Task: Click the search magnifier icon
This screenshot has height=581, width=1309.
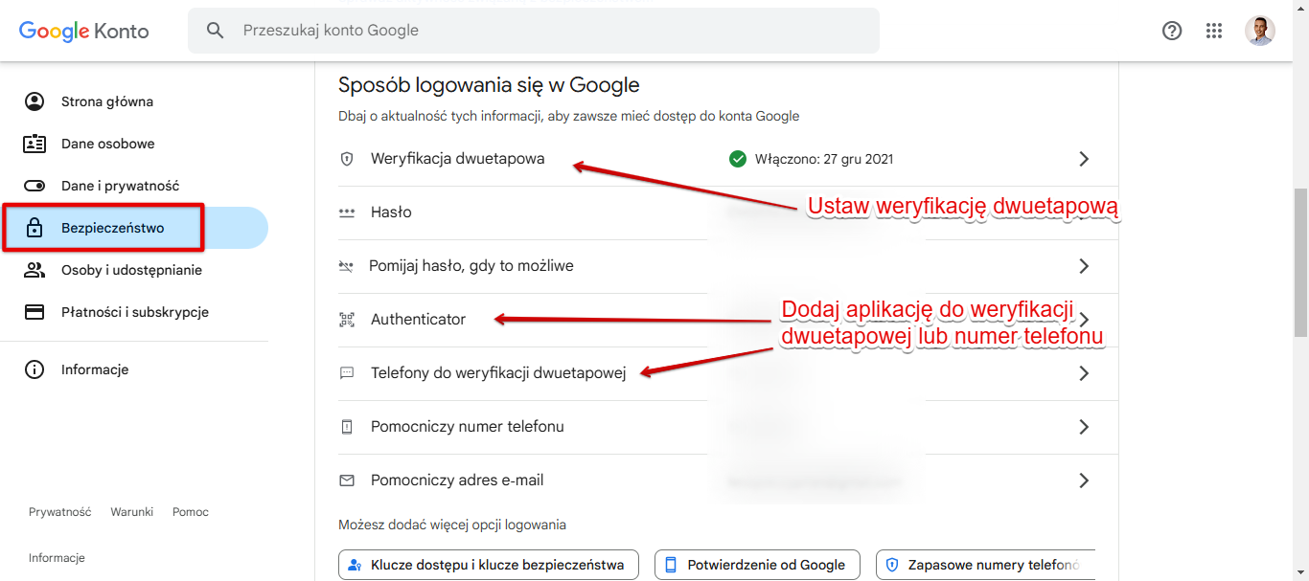Action: pyautogui.click(x=216, y=31)
